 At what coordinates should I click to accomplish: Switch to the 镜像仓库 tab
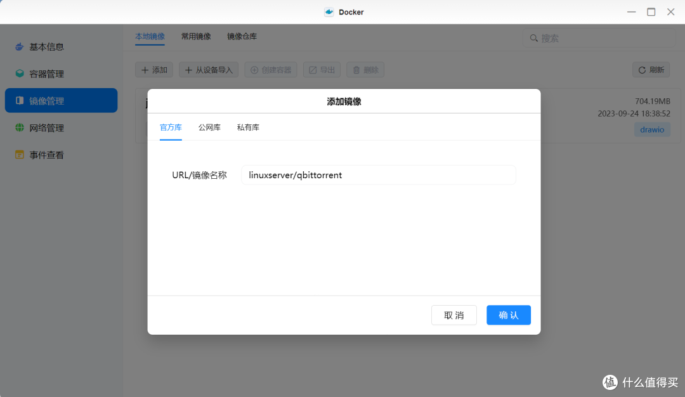pos(242,37)
